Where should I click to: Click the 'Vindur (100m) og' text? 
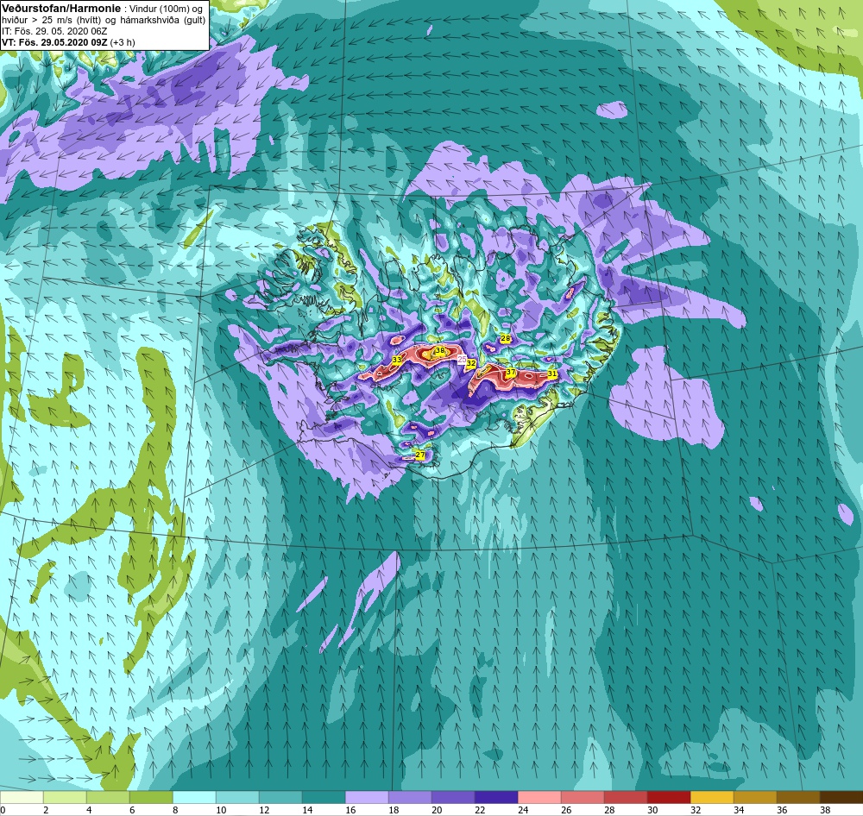point(165,9)
